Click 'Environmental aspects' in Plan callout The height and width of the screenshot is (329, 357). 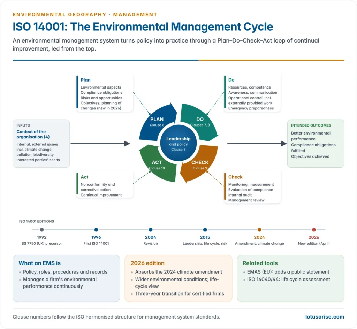(x=101, y=87)
